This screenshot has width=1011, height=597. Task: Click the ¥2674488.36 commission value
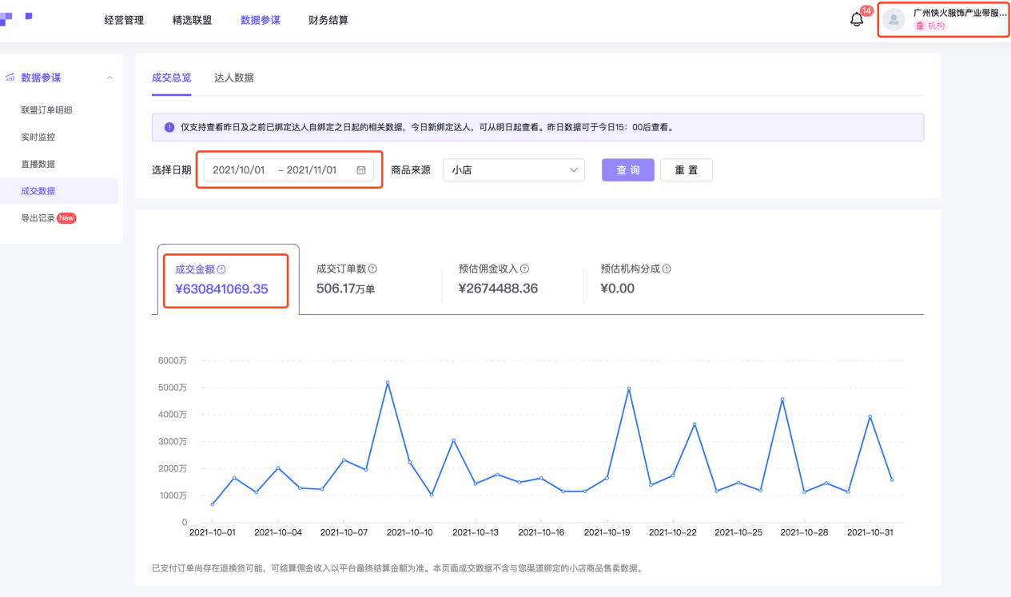point(498,289)
